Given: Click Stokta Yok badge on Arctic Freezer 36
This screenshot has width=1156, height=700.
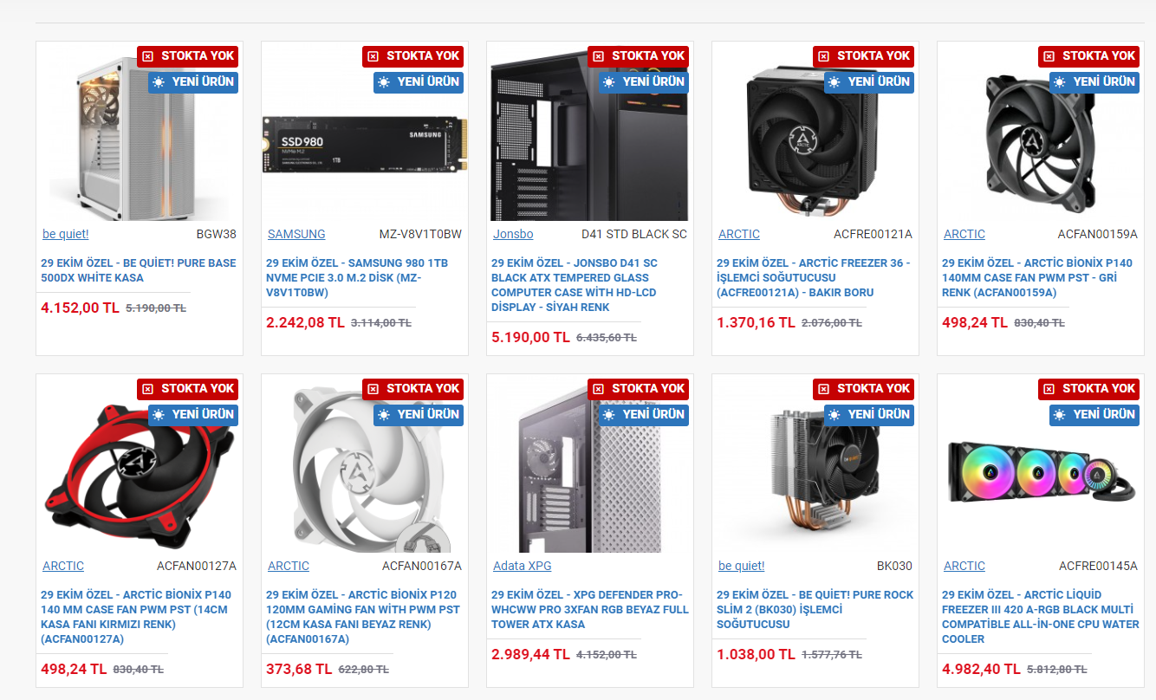Looking at the screenshot, I should click(863, 56).
